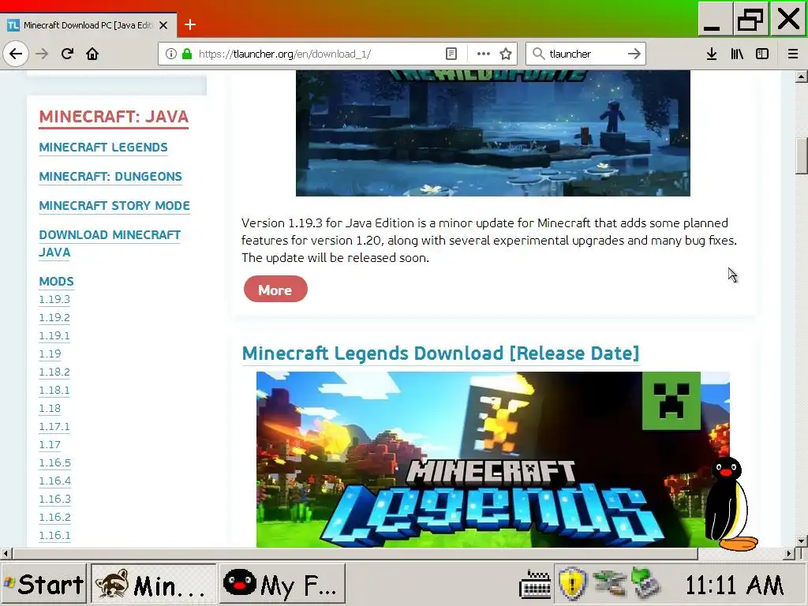The width and height of the screenshot is (808, 606).
Task: Open the downloads panel
Action: 712,54
